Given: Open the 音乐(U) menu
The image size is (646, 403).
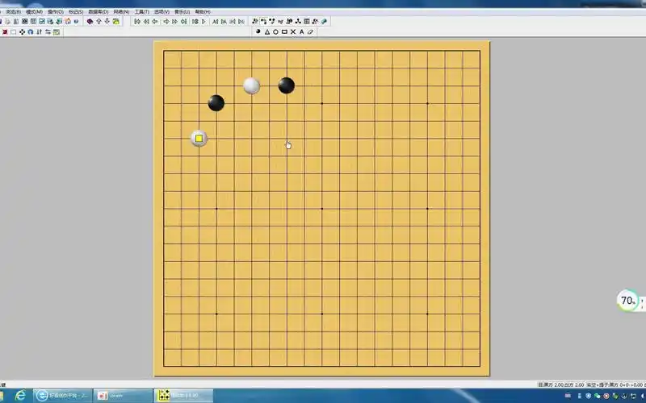Looking at the screenshot, I should click(182, 12).
